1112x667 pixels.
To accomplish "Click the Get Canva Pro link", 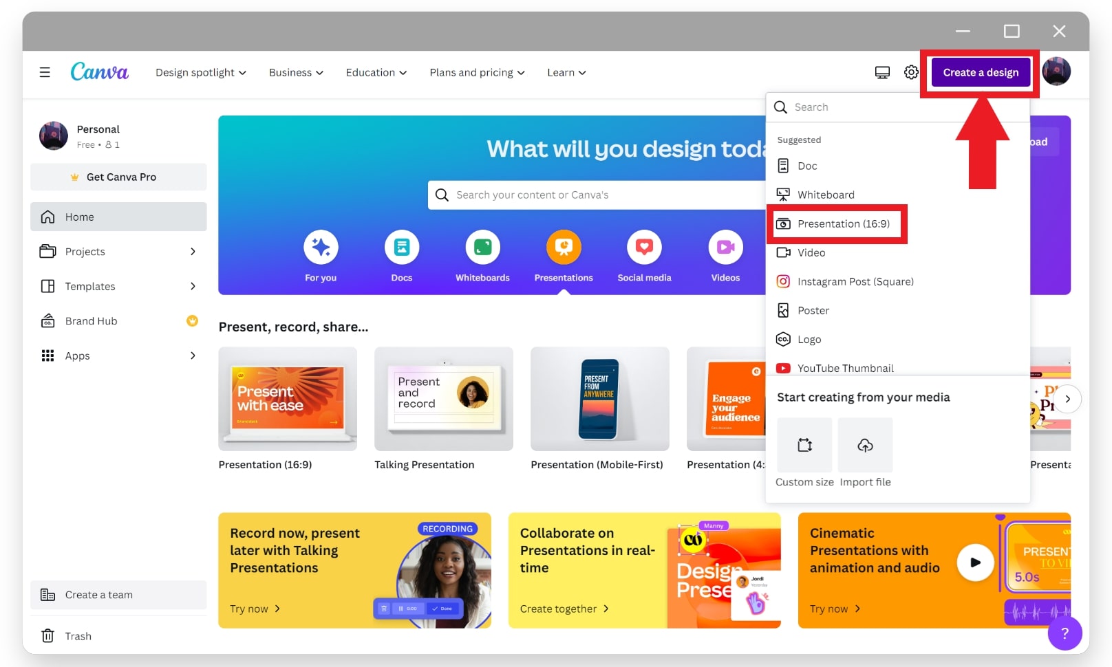I will click(118, 177).
